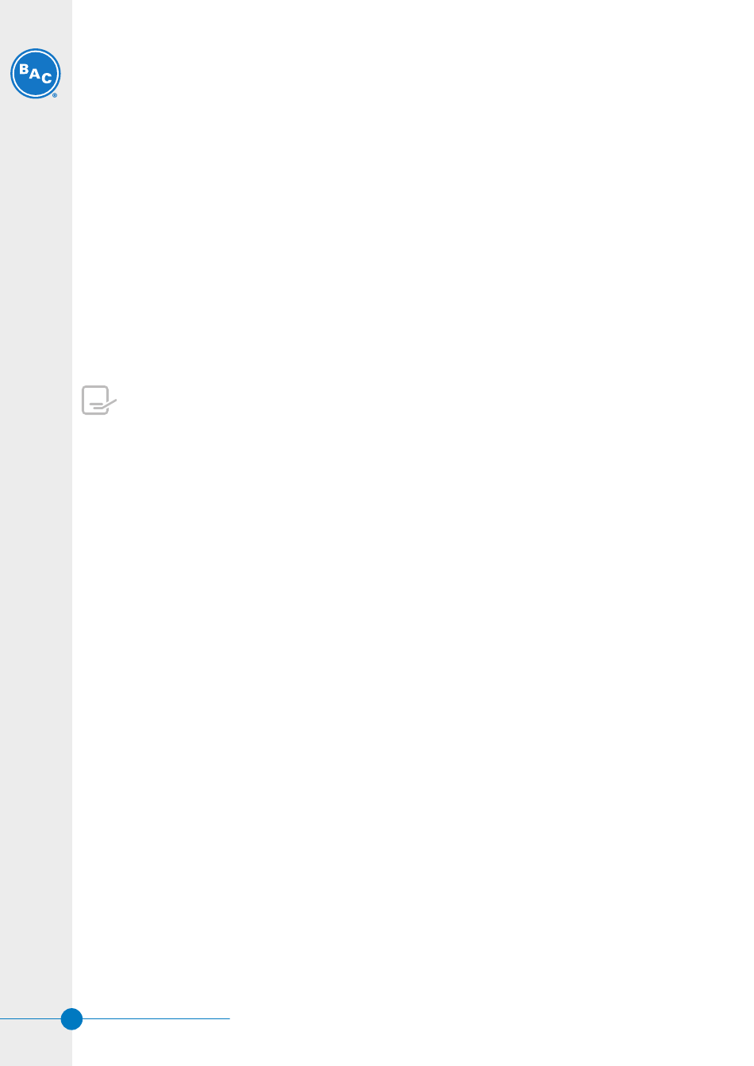The width and height of the screenshot is (754, 1066).
Task: Click the registered trademark symbol beside logo
Action: coord(55,95)
